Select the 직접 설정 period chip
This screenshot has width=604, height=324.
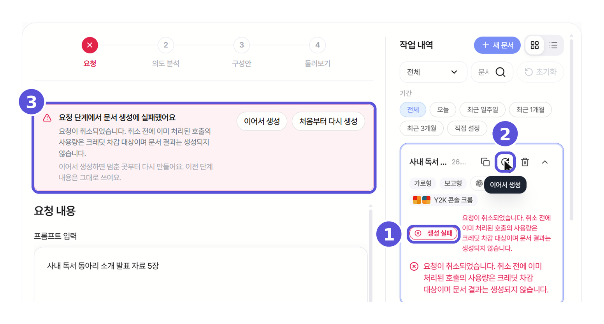467,129
